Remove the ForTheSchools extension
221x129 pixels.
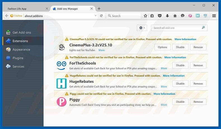(198, 65)
